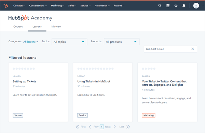Click '30 minutes' duration text
Viewport: 205px width, 133px height.
click(84, 86)
